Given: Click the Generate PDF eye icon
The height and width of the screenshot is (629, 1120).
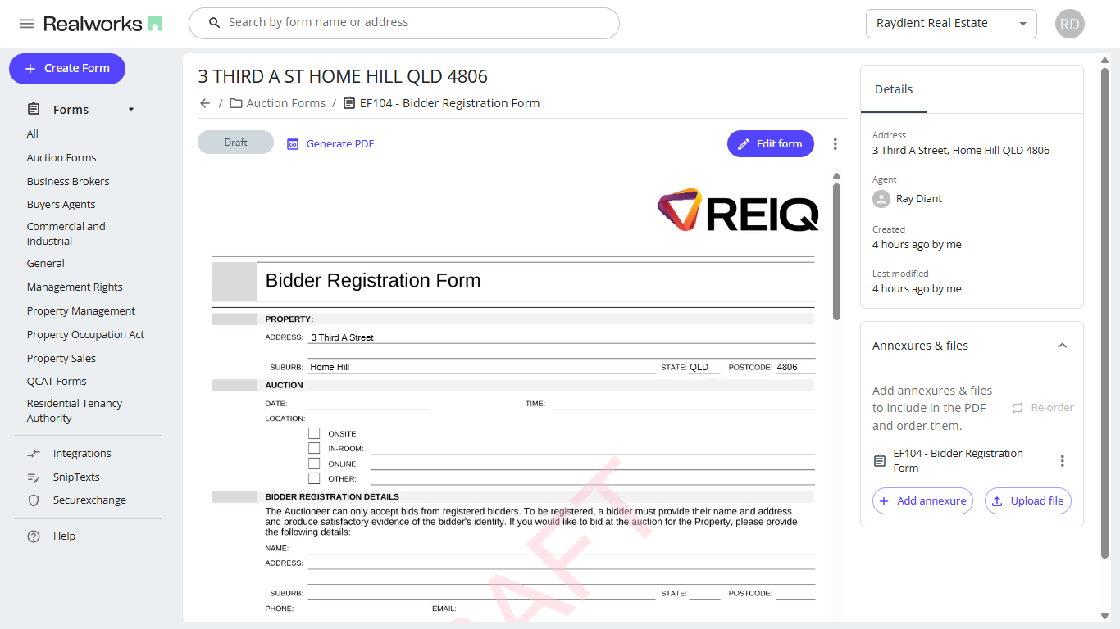Looking at the screenshot, I should click(293, 143).
